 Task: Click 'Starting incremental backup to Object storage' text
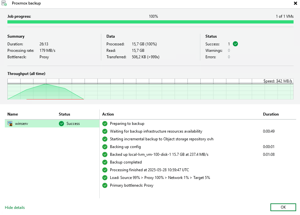click(x=161, y=139)
